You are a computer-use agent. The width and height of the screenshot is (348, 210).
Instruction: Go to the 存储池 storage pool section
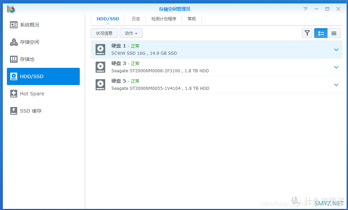coord(43,59)
